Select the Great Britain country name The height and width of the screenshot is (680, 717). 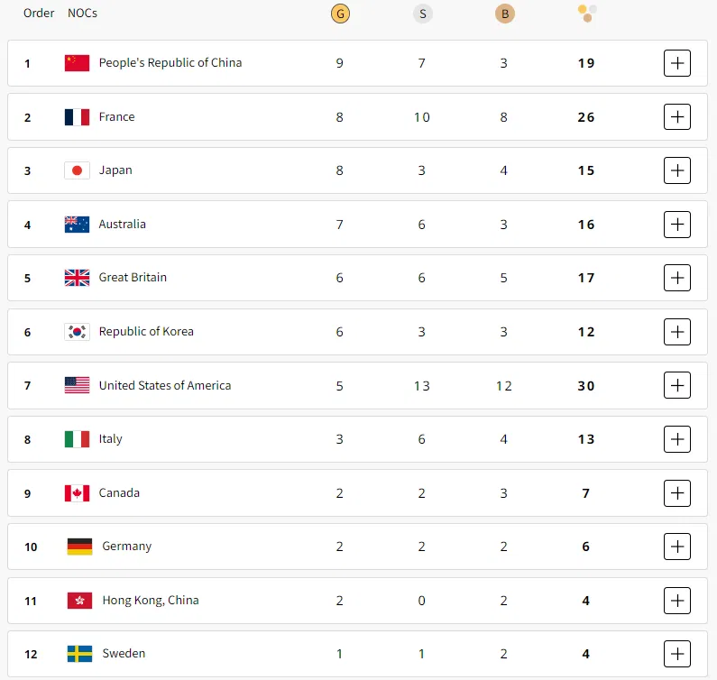(x=133, y=278)
